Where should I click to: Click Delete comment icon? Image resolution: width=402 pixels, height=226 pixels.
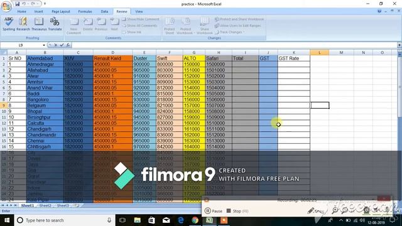tap(88, 24)
